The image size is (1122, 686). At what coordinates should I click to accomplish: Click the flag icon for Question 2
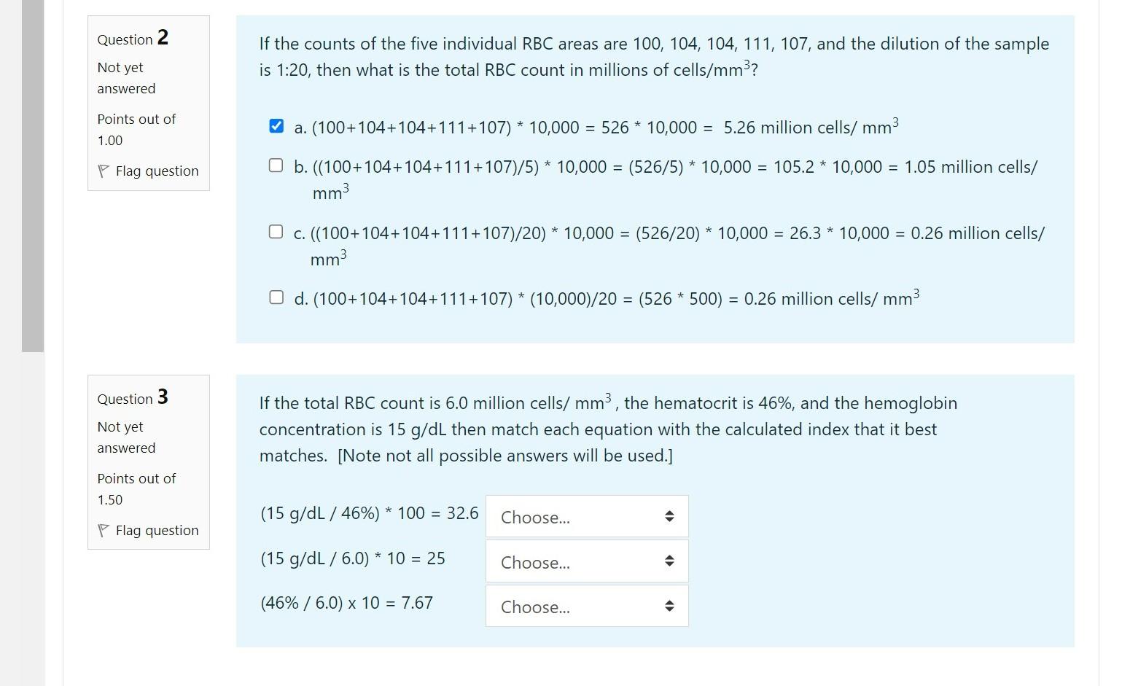tap(104, 171)
